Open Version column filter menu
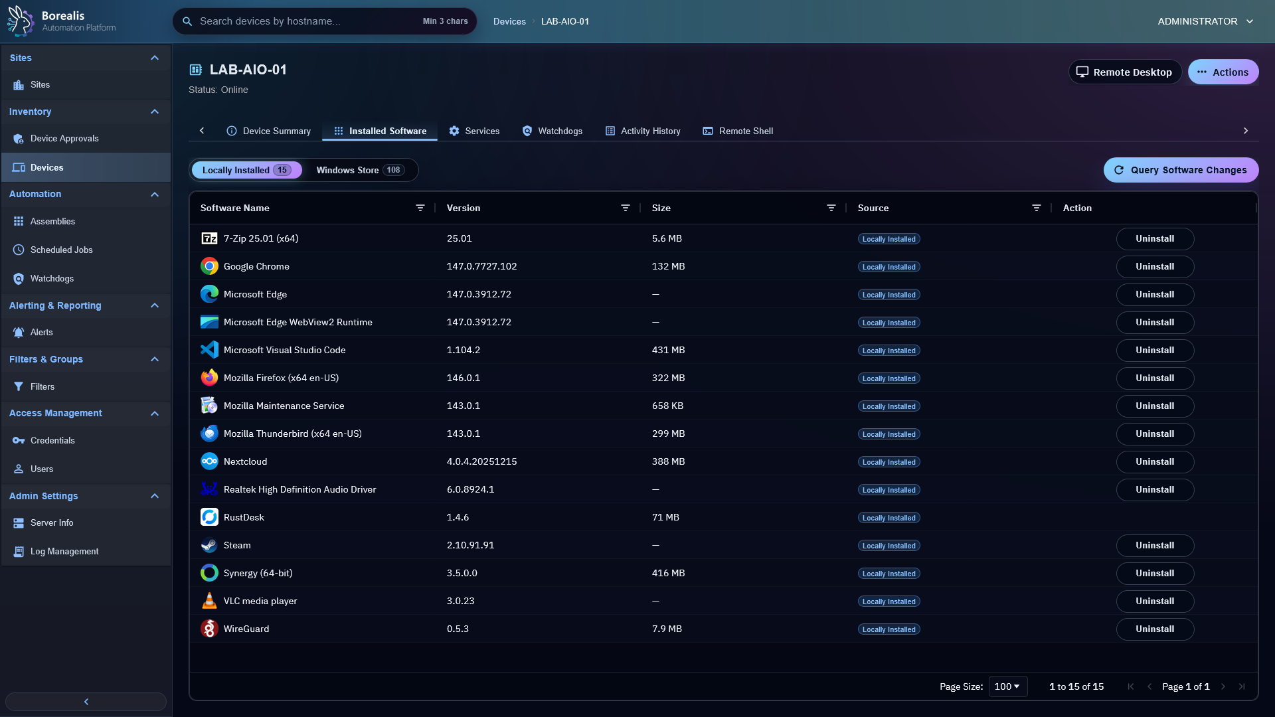Viewport: 1275px width, 717px height. coord(626,208)
